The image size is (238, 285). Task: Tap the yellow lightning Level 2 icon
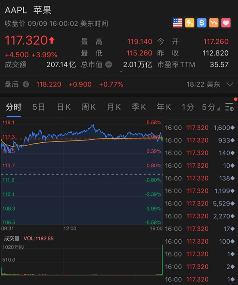(x=190, y=23)
